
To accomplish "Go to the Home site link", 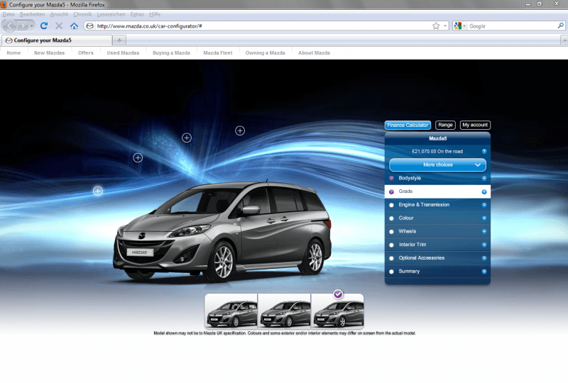I will pyautogui.click(x=13, y=53).
